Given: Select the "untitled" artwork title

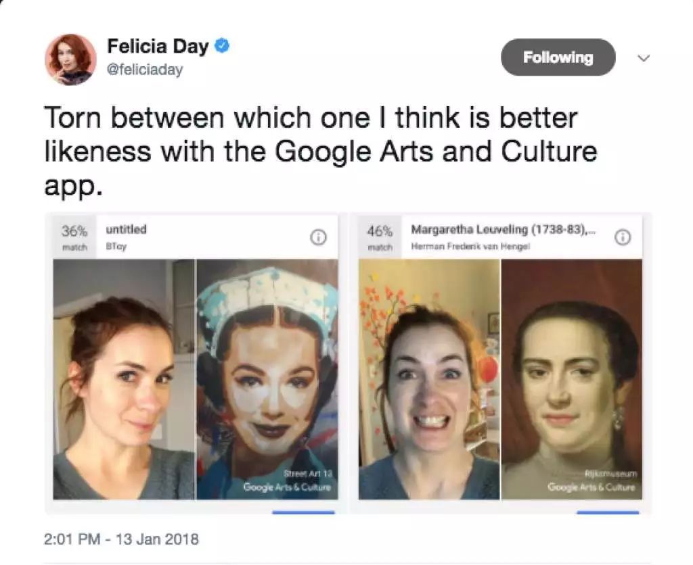Looking at the screenshot, I should 126,230.
